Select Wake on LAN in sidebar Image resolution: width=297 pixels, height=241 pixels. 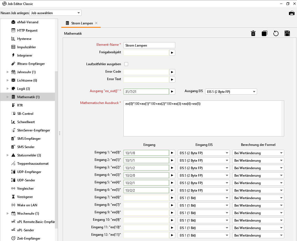coord(27,205)
